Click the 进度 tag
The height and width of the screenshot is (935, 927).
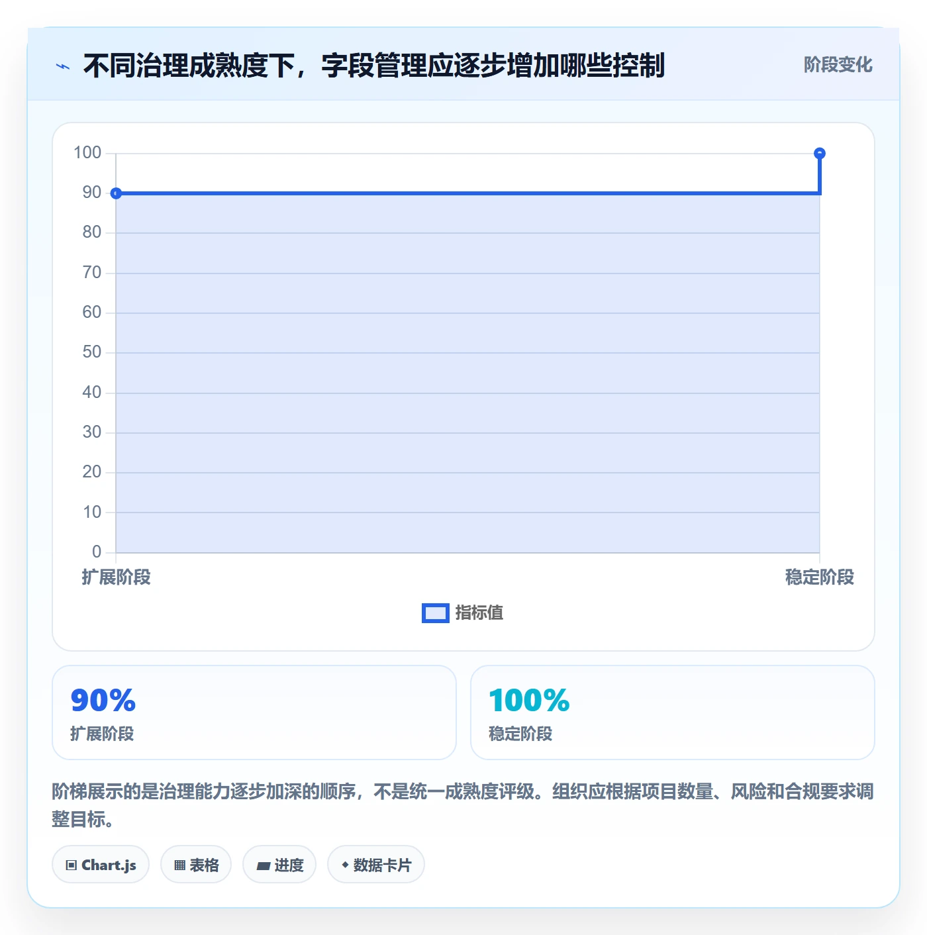point(279,864)
